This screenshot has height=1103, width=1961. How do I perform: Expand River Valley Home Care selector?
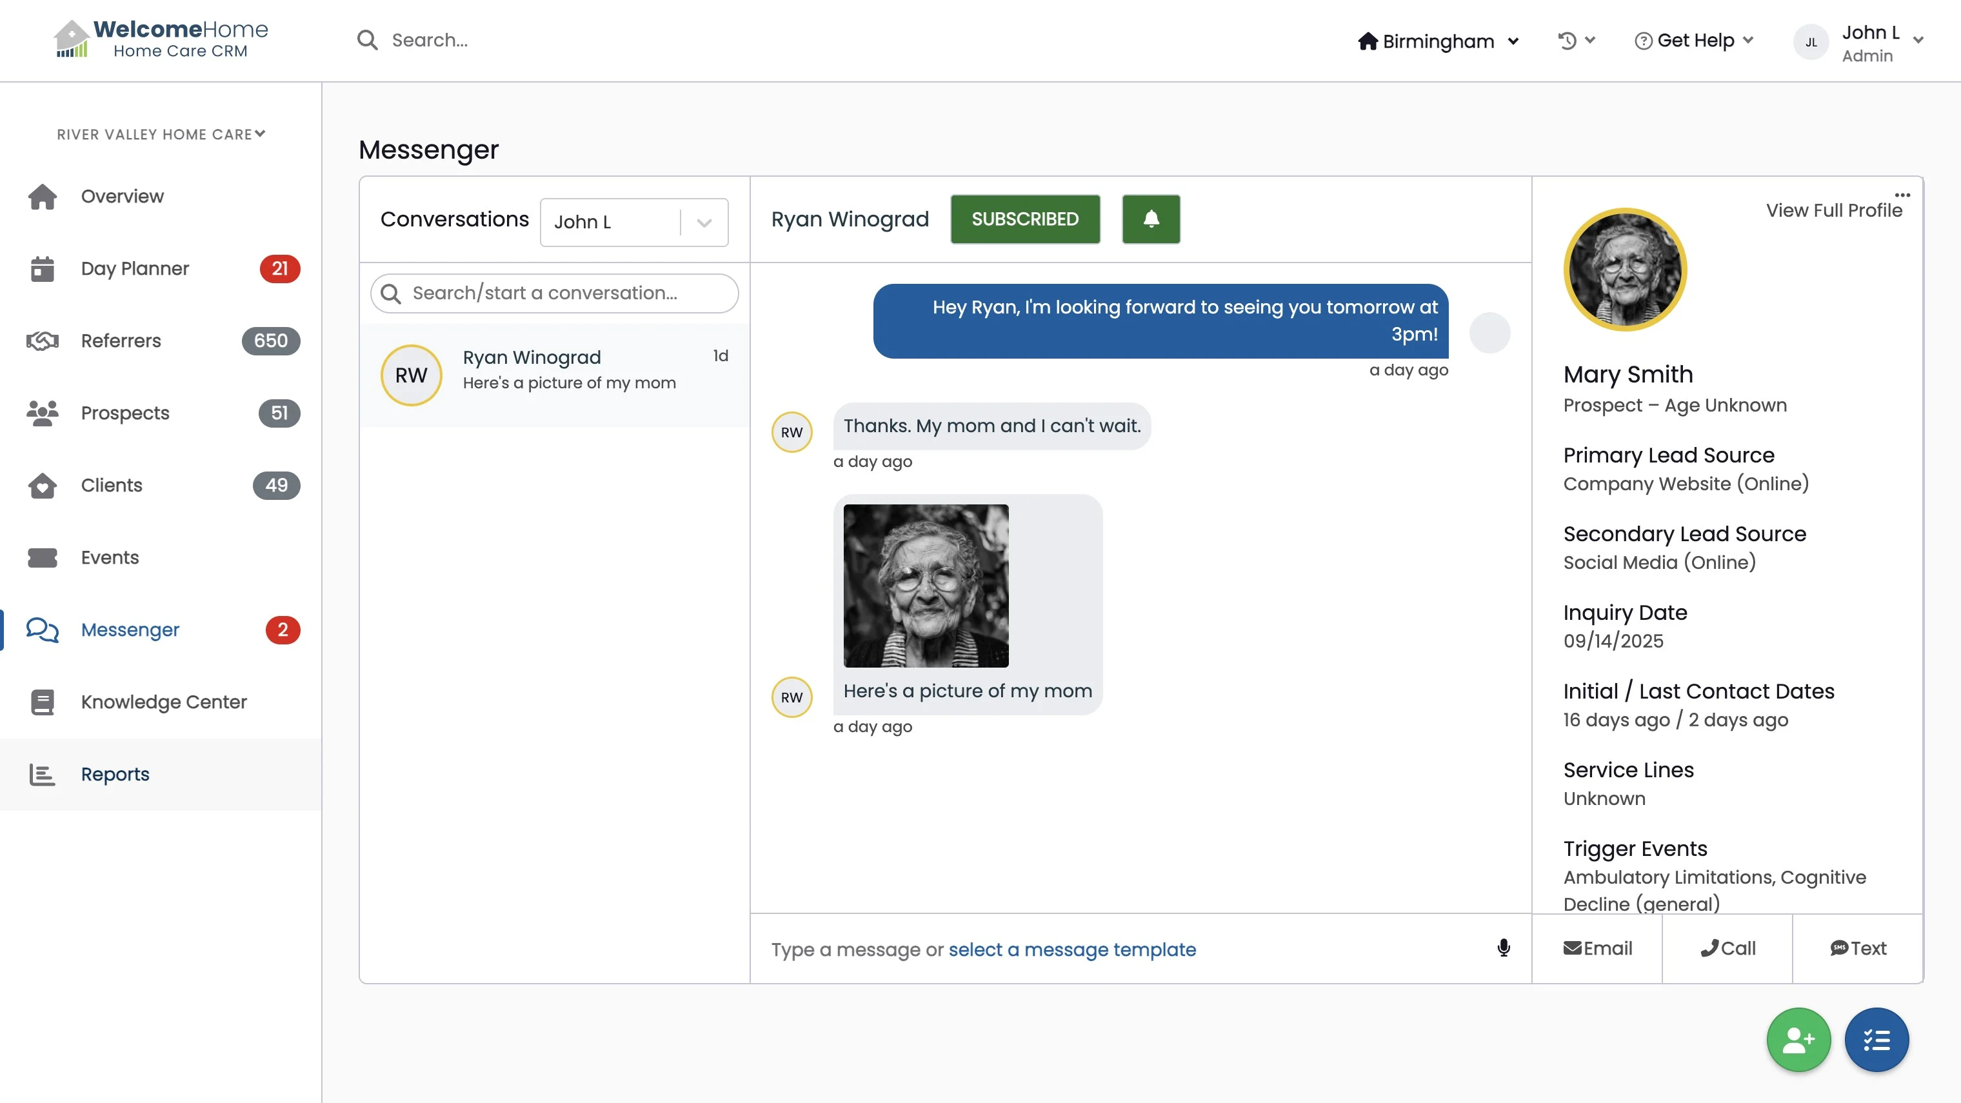161,134
